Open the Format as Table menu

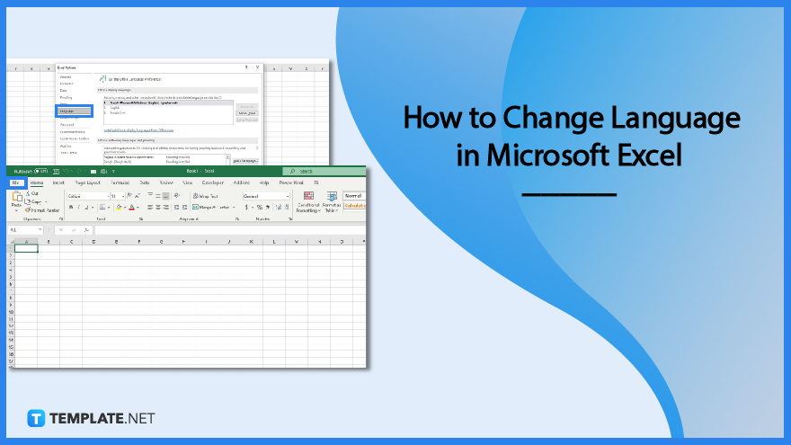tap(332, 201)
